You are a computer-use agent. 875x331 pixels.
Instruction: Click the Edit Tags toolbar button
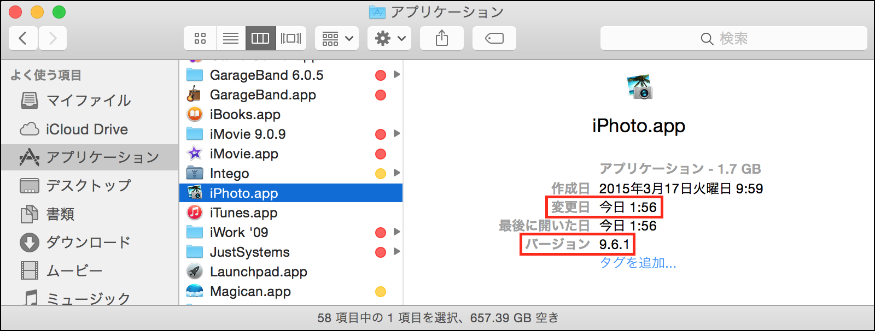click(494, 38)
